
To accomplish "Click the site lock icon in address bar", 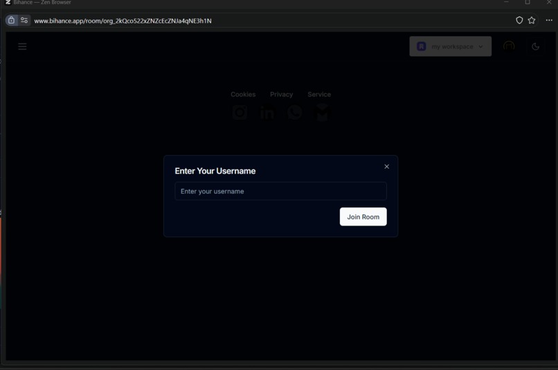I will pyautogui.click(x=11, y=20).
